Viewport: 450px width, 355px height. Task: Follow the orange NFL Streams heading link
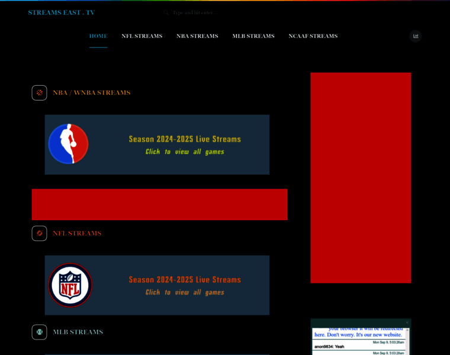pyautogui.click(x=76, y=233)
